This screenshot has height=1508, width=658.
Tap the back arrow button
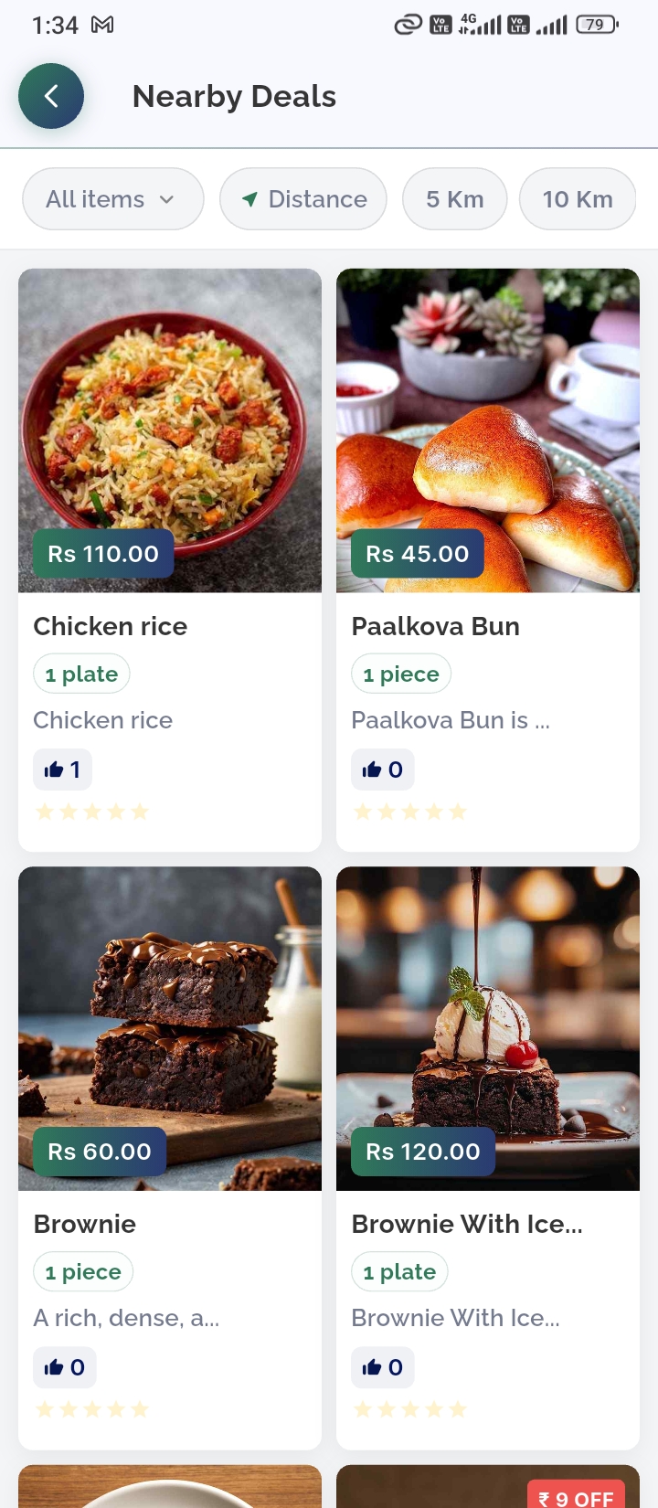(51, 96)
